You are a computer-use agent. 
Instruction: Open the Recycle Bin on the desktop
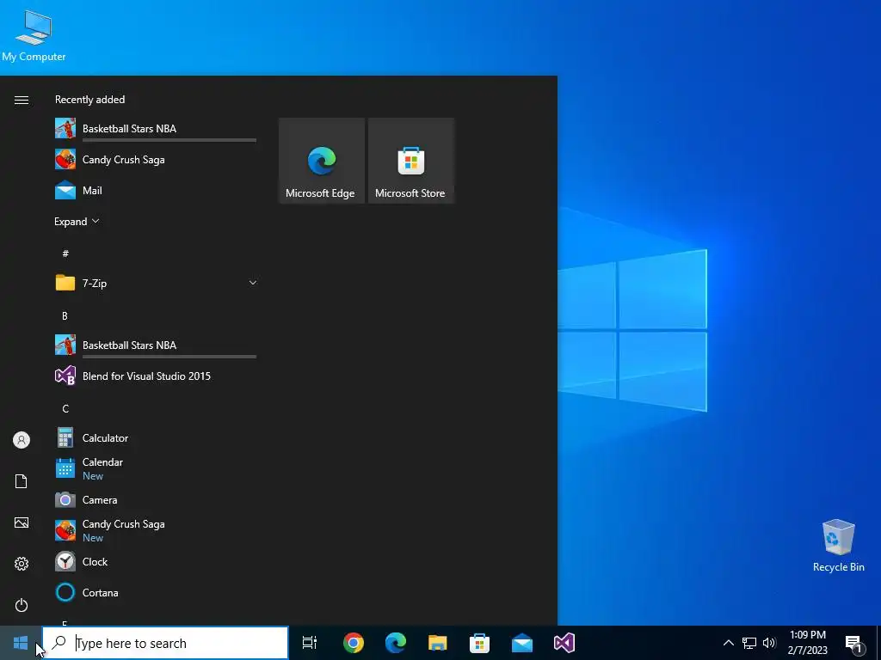click(838, 546)
